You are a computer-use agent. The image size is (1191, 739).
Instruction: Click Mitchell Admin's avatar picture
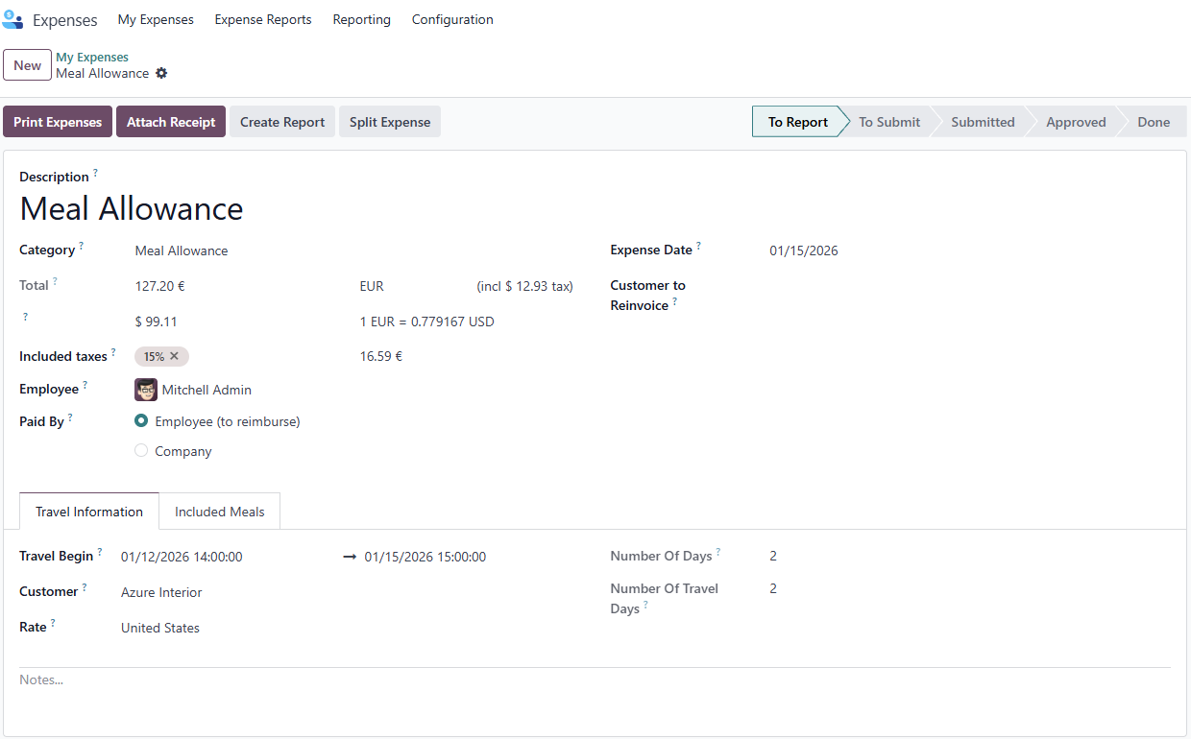[x=146, y=390]
